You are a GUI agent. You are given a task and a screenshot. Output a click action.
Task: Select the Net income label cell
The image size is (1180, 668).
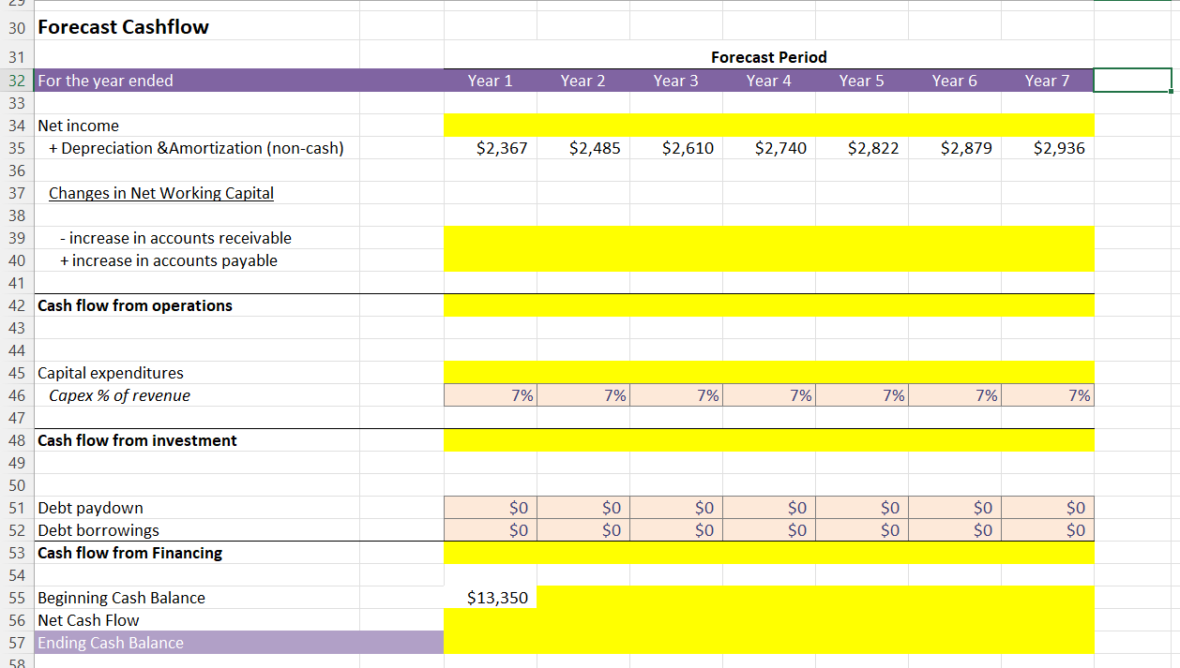[x=197, y=126]
